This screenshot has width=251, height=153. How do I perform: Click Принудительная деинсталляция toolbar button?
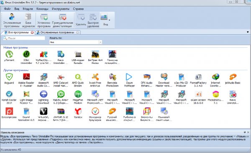62,20
